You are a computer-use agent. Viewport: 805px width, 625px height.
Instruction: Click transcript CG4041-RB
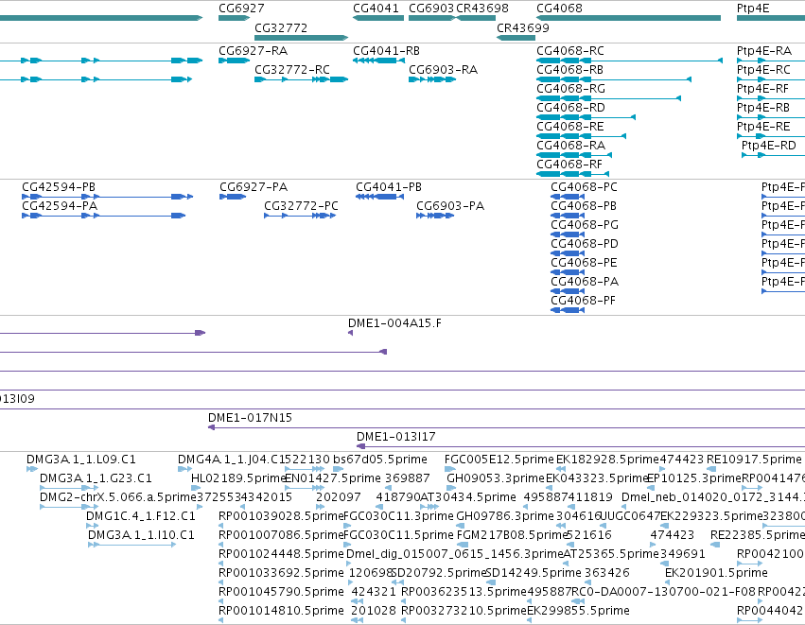click(x=386, y=51)
